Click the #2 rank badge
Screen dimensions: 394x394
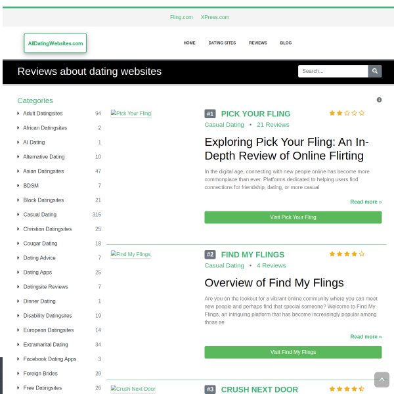(x=210, y=255)
